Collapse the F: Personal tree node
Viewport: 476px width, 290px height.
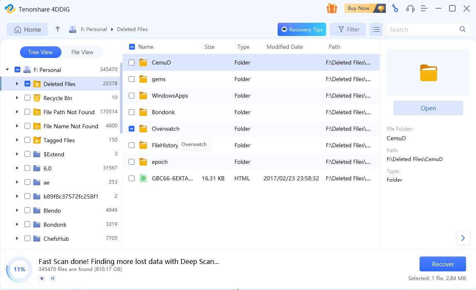pyautogui.click(x=7, y=70)
